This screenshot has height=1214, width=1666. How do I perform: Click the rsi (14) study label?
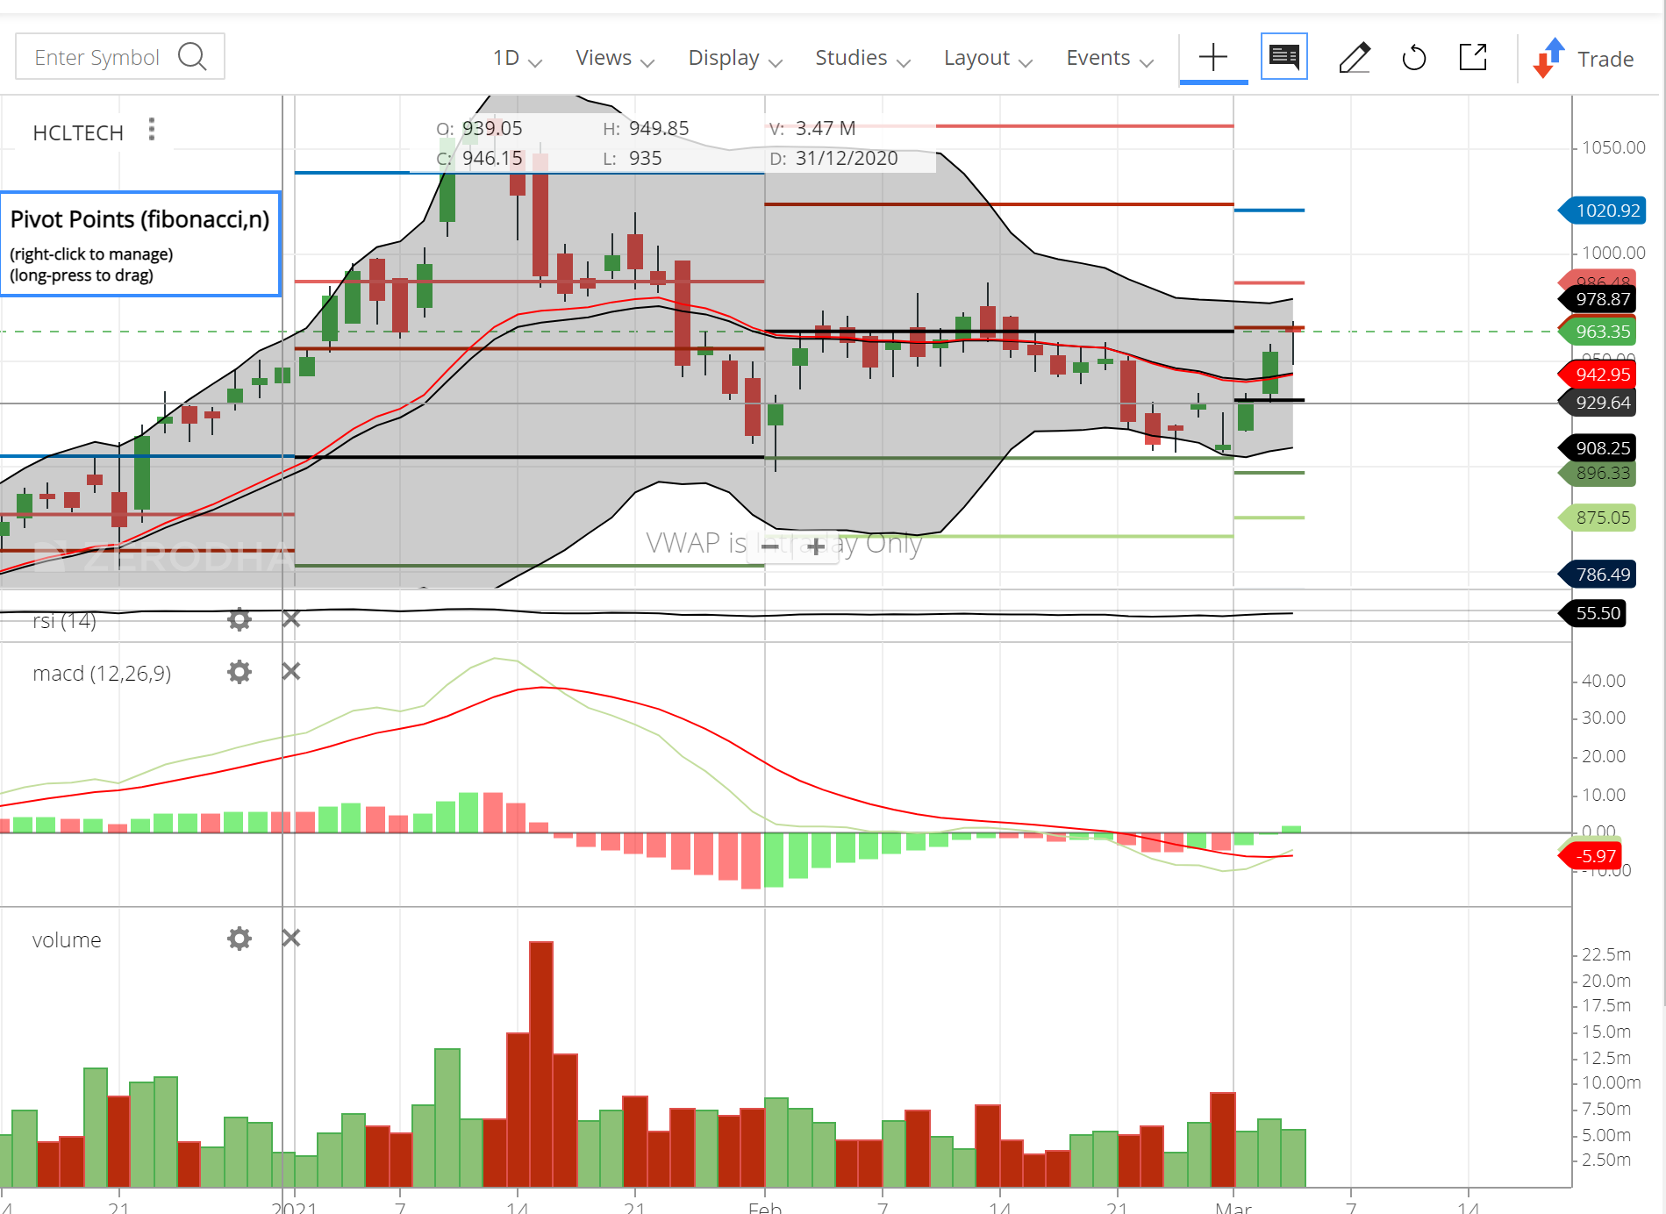65,621
